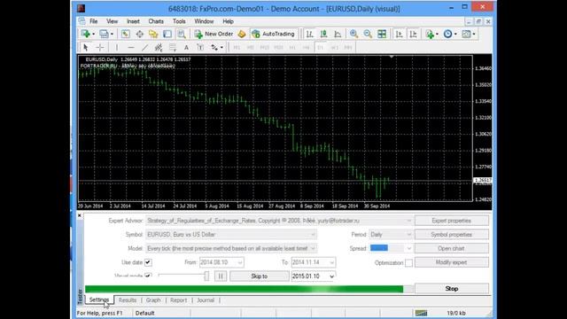Image resolution: width=567 pixels, height=319 pixels.
Task: Pause the visual test playback
Action: point(221,276)
